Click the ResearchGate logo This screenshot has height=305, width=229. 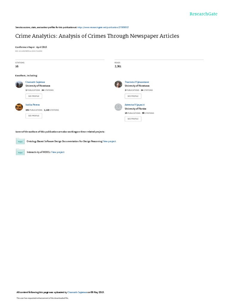click(x=203, y=14)
